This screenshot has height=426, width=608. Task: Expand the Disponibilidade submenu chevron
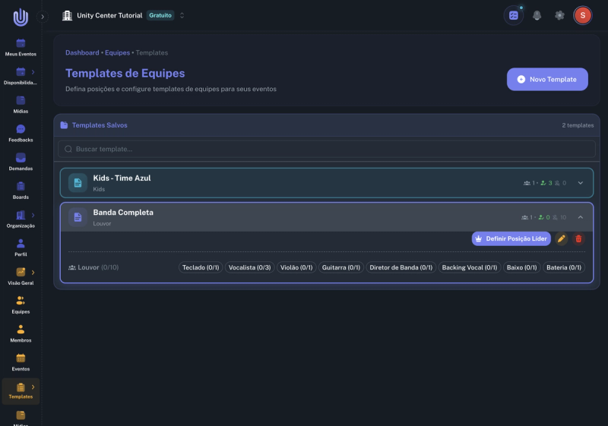point(33,72)
